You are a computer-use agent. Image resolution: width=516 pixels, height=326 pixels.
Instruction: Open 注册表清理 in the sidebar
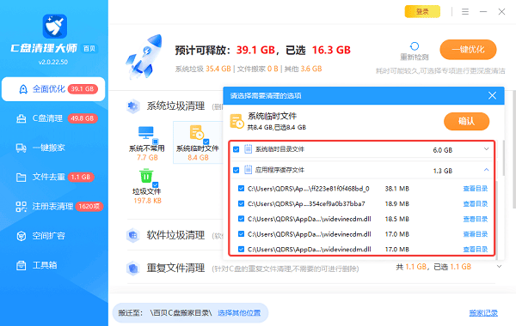[53, 207]
